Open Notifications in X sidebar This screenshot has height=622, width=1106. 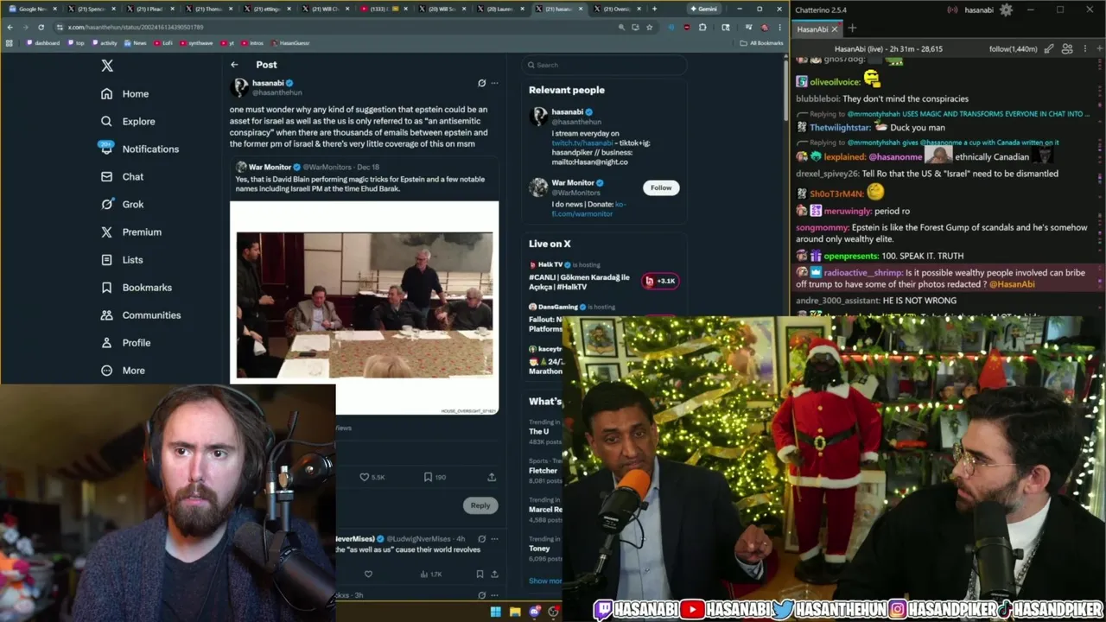pos(139,149)
